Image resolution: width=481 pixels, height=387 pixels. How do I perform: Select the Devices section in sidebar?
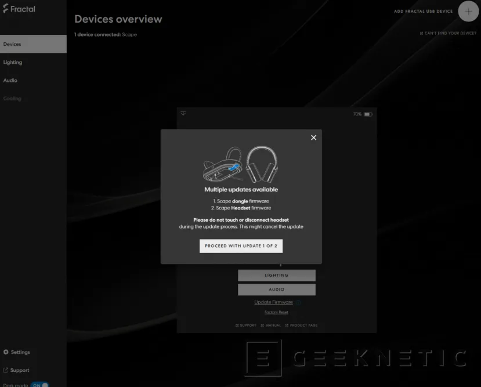pyautogui.click(x=11, y=44)
